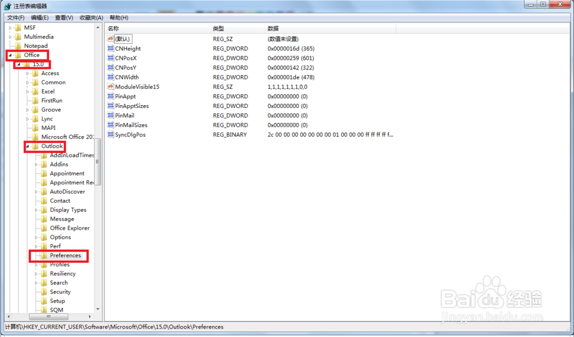
Task: Select the Profiles key in tree
Action: coord(60,265)
